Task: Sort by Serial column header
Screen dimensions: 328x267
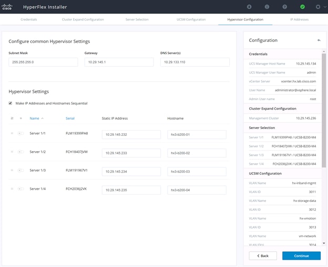Action: pos(70,119)
